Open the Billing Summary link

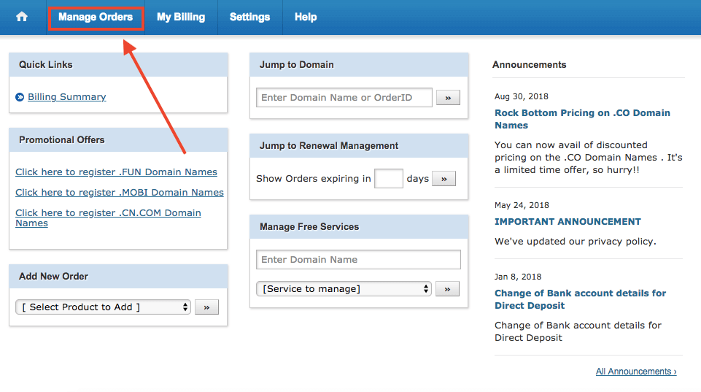[67, 96]
